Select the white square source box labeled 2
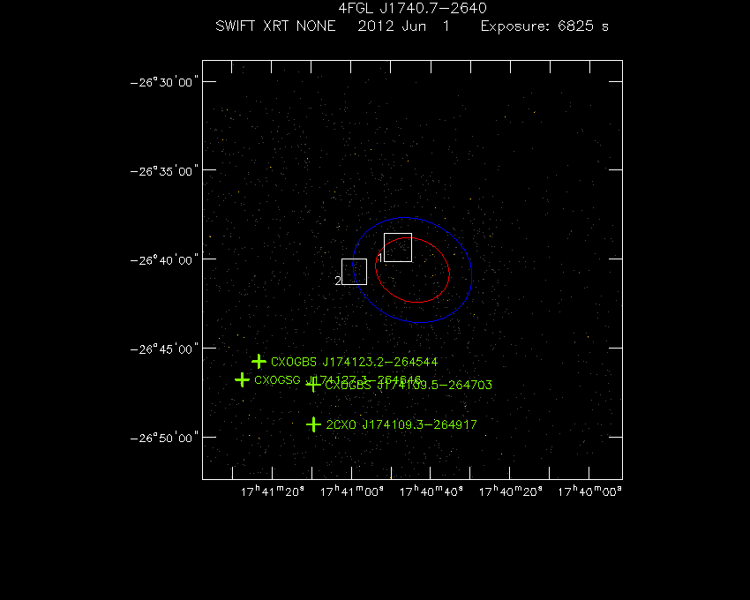Image resolution: width=750 pixels, height=600 pixels. [355, 272]
